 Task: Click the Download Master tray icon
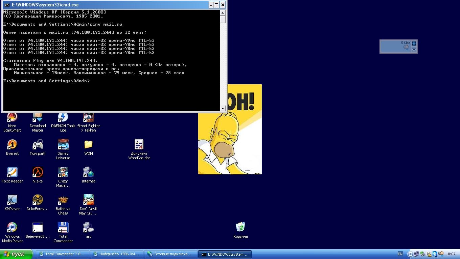[x=441, y=254]
